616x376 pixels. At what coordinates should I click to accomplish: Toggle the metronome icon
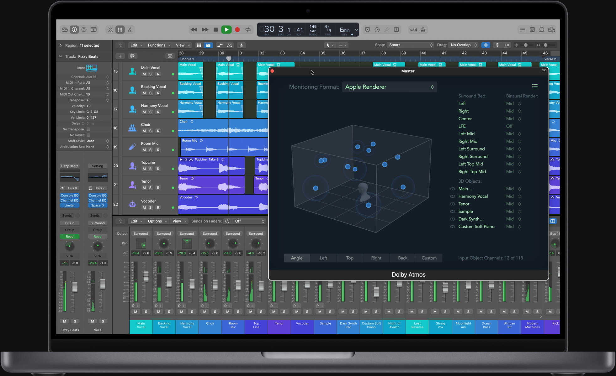click(423, 29)
